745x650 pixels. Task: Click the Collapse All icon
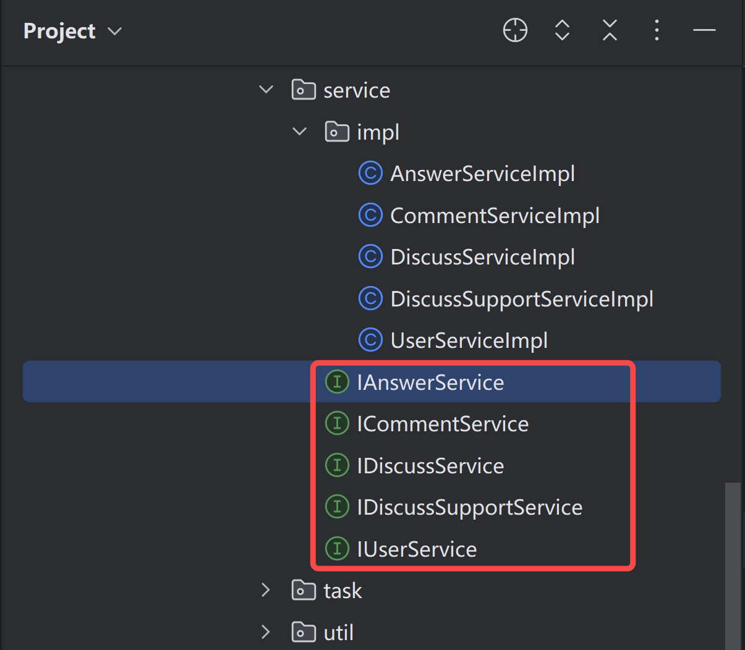[610, 30]
